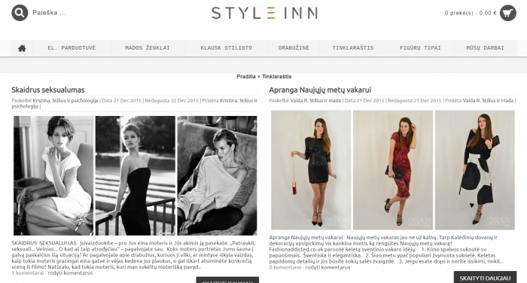Open the Skaidrus seksualumas article title
The width and height of the screenshot is (527, 283).
coord(48,90)
